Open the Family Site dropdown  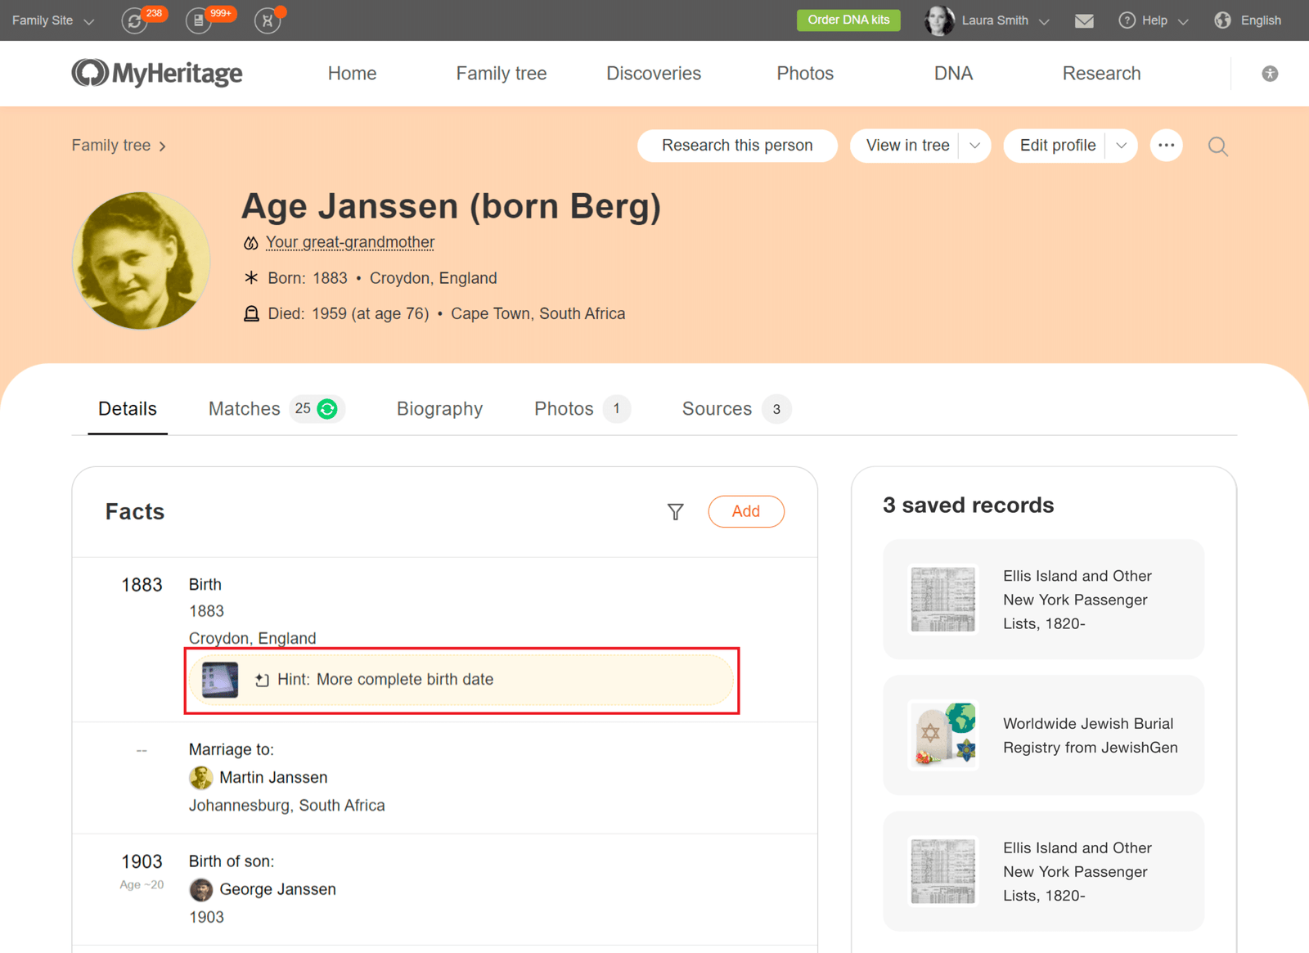click(53, 20)
